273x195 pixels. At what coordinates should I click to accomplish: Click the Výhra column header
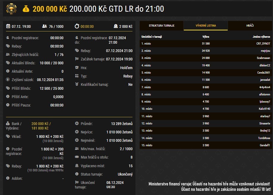206,37
